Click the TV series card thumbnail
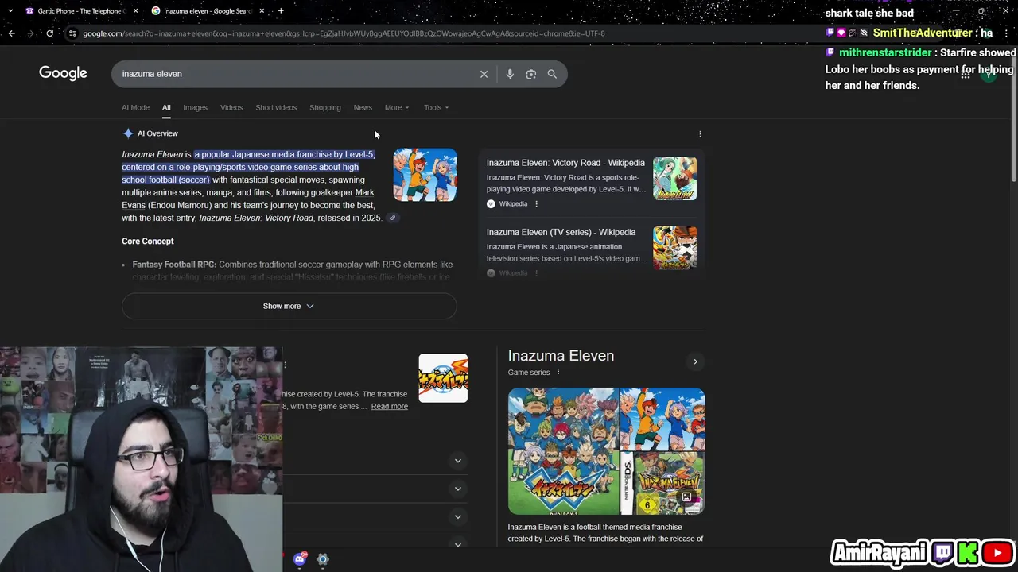 674,248
